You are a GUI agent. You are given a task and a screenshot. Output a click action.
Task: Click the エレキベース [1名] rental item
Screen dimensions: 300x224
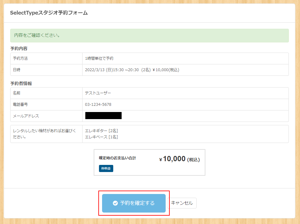(x=101, y=137)
